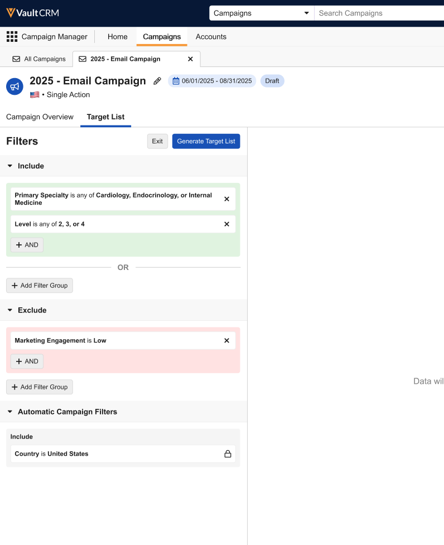444x545 pixels.
Task: Open the All Campaigns tab
Action: pos(39,59)
